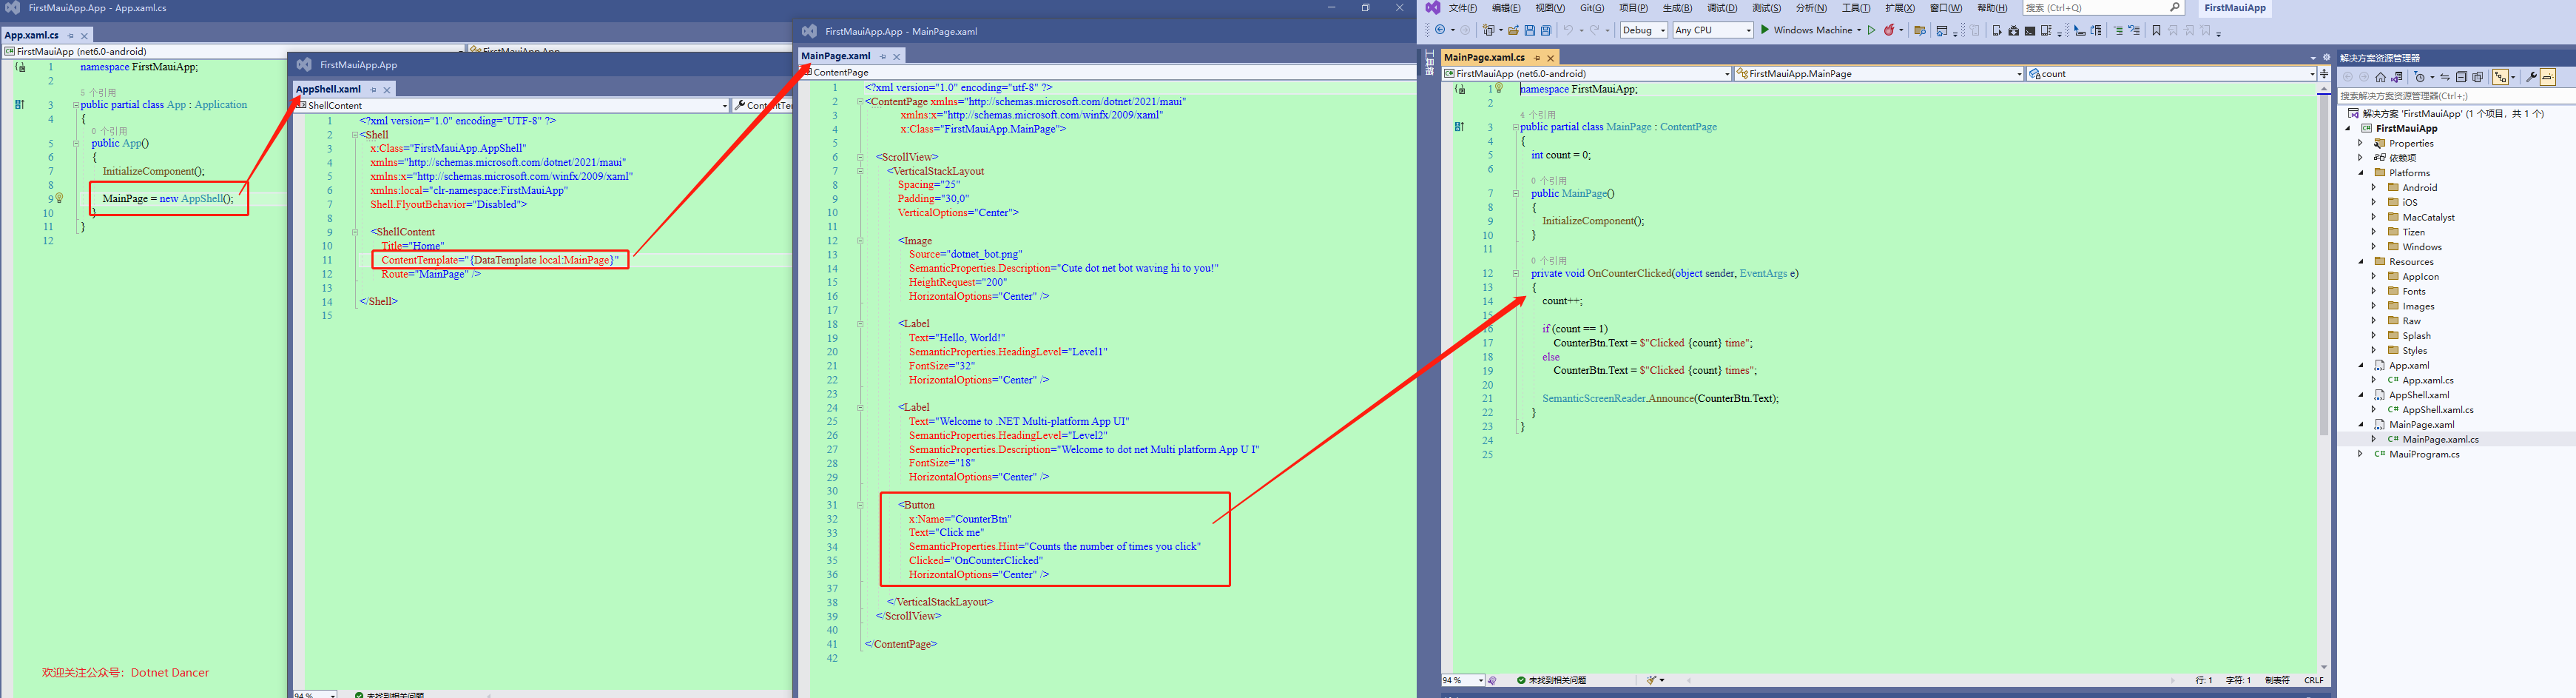
Task: Click the New Project toolbar icon
Action: (1488, 30)
